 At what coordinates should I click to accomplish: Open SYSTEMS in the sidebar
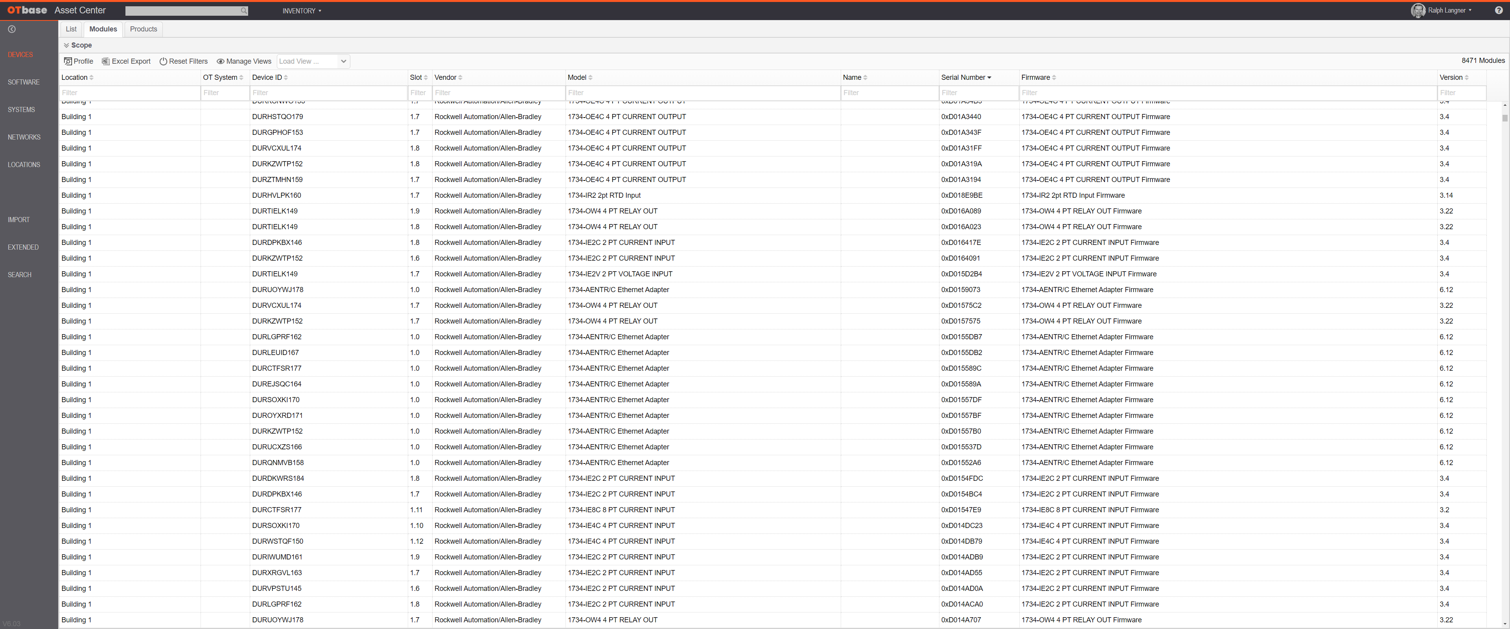22,110
